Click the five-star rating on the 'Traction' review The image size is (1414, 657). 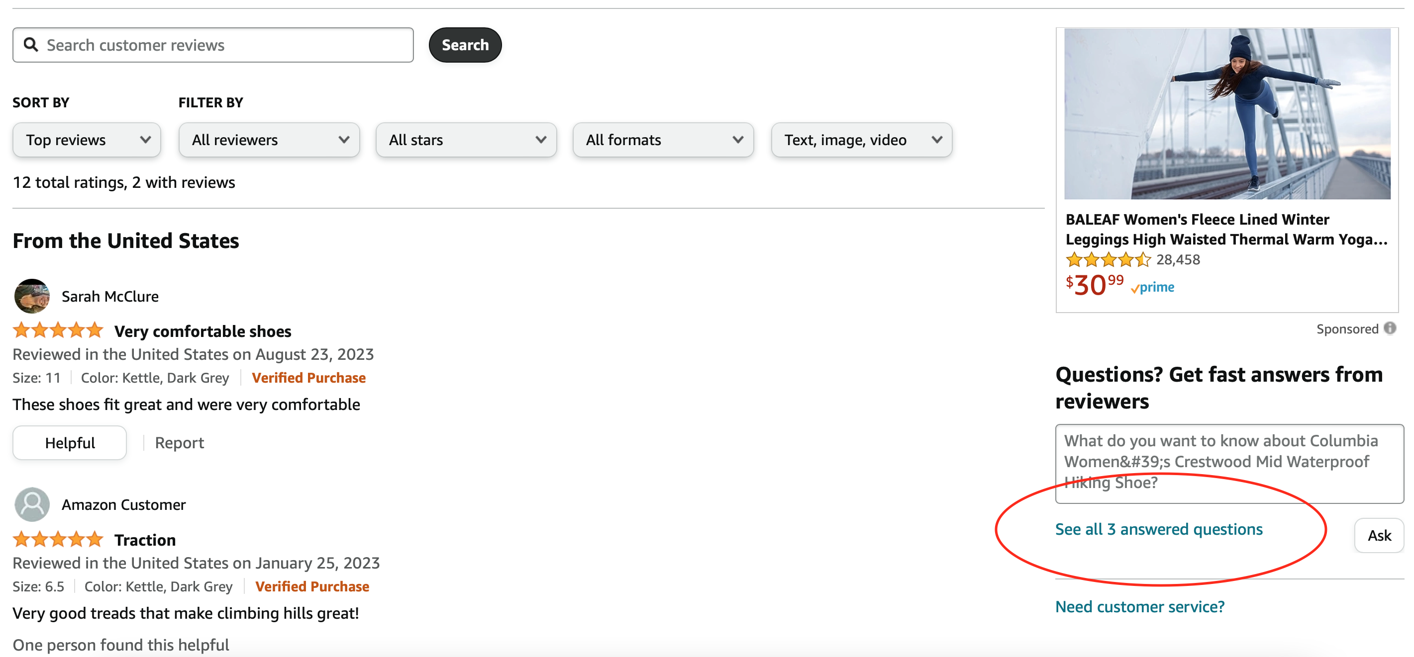57,539
